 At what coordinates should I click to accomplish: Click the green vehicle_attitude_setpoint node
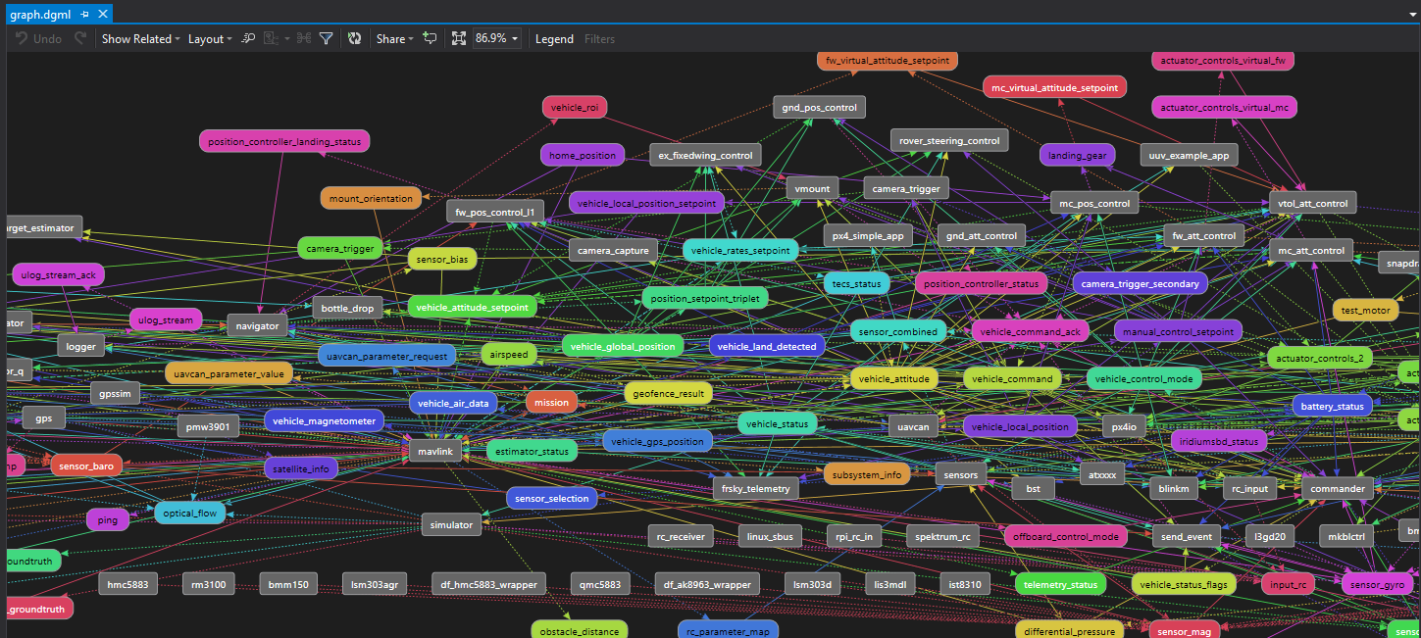click(x=472, y=307)
